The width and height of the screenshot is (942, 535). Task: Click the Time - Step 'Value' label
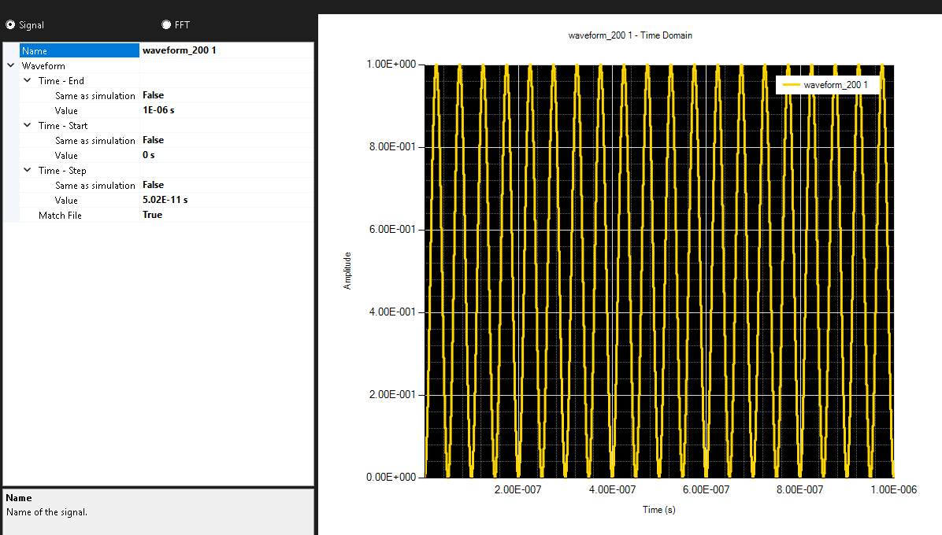click(66, 201)
